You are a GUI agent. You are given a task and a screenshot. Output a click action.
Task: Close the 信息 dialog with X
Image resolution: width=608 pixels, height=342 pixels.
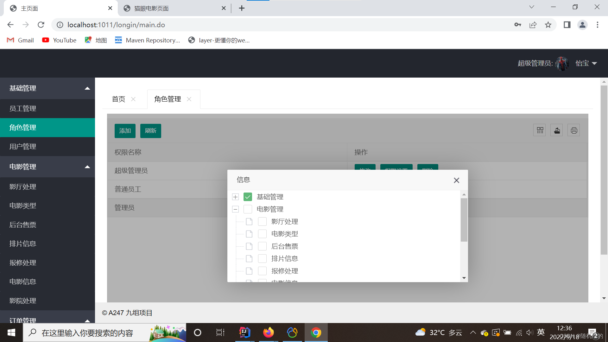pyautogui.click(x=456, y=180)
